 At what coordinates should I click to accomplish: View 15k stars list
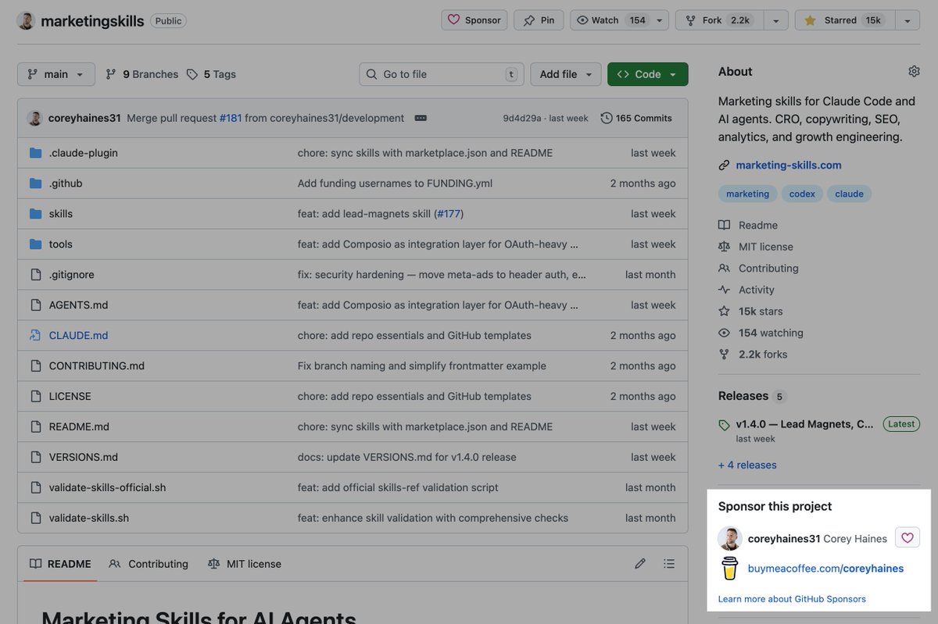(750, 311)
